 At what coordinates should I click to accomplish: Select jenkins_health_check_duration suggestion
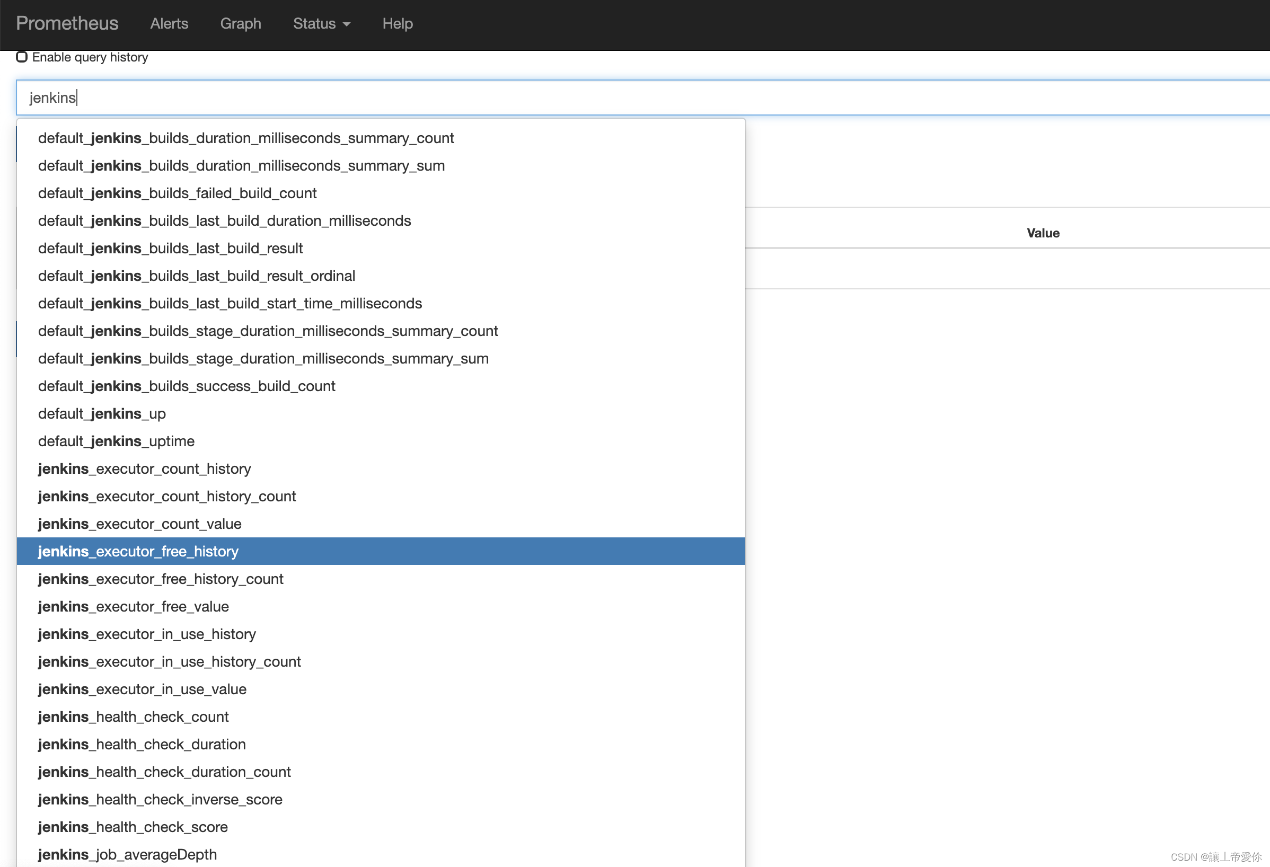[381, 745]
